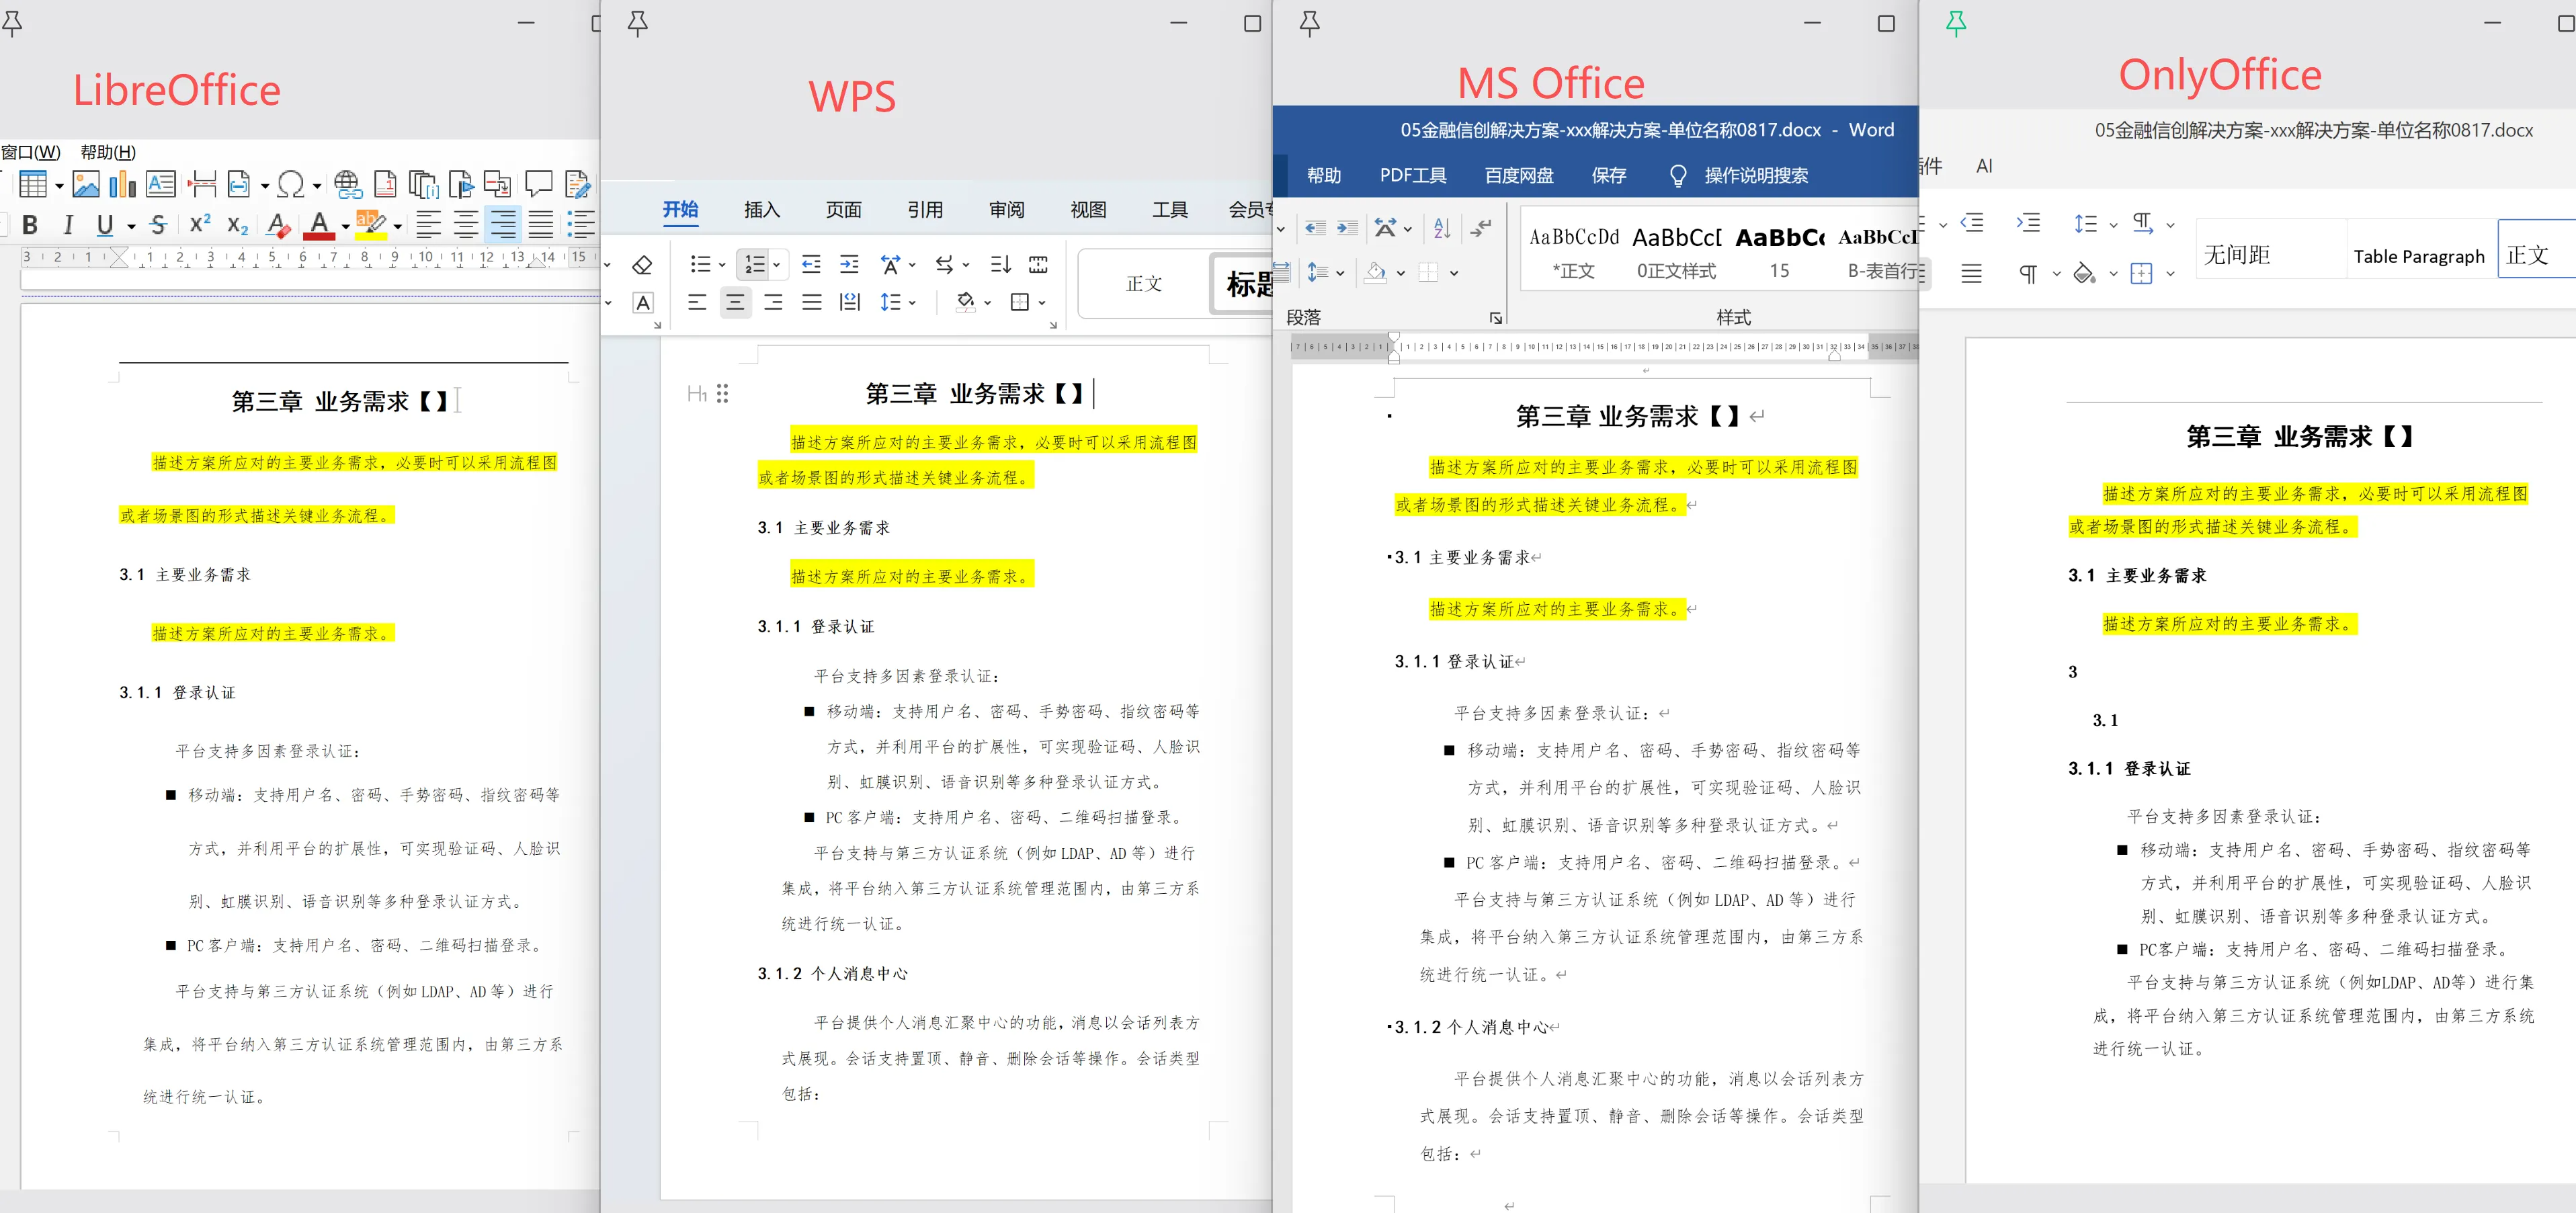Open Word paragraph settings dialog launcher
This screenshot has width=2576, height=1213.
[x=1495, y=318]
